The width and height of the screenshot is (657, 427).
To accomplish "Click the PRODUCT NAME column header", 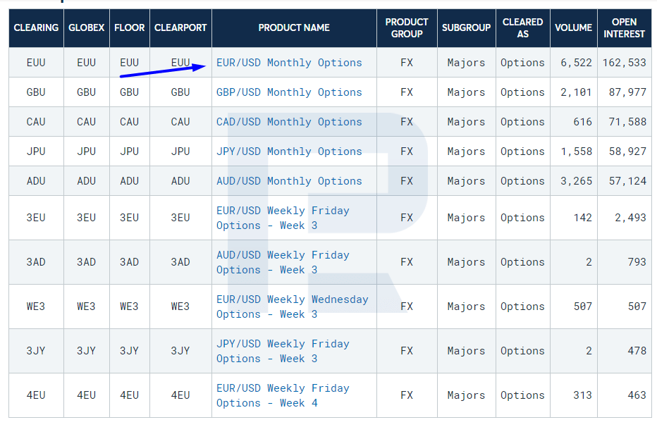I will [294, 28].
